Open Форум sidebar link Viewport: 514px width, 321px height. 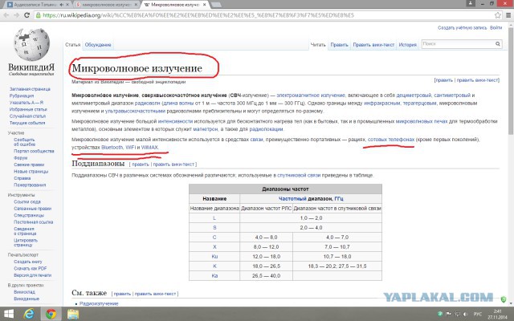pyautogui.click(x=20, y=158)
